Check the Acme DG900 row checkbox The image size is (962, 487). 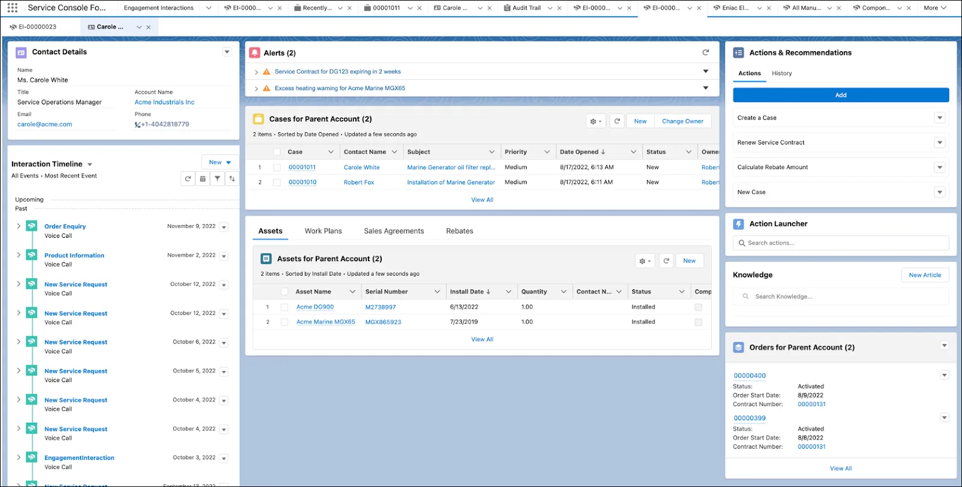(284, 307)
